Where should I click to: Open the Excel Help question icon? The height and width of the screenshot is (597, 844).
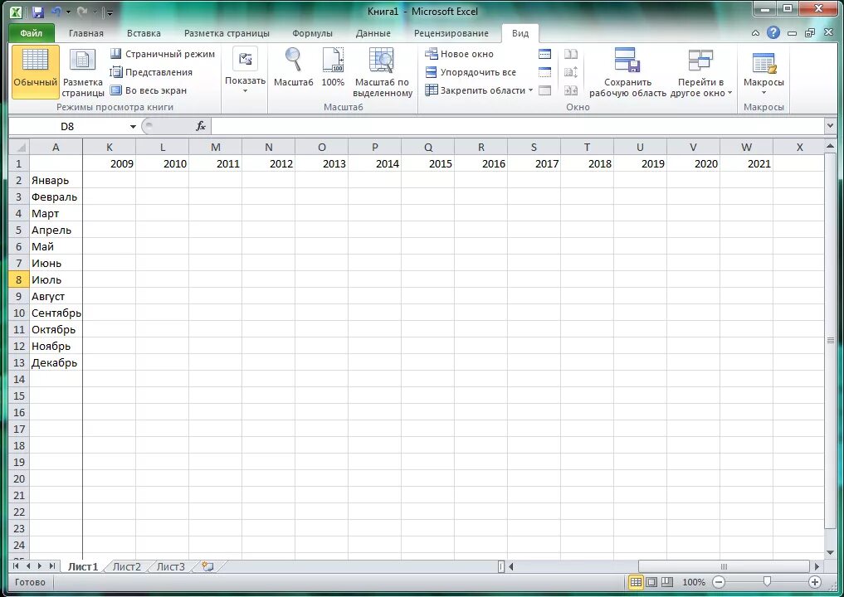773,33
